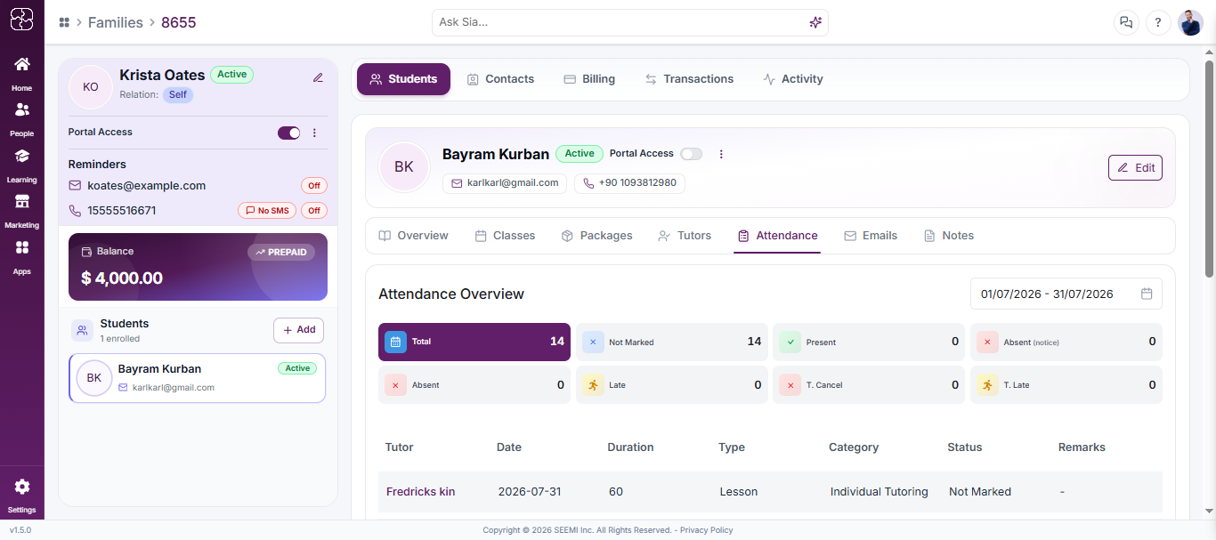Switch to the Students tab

tap(403, 79)
